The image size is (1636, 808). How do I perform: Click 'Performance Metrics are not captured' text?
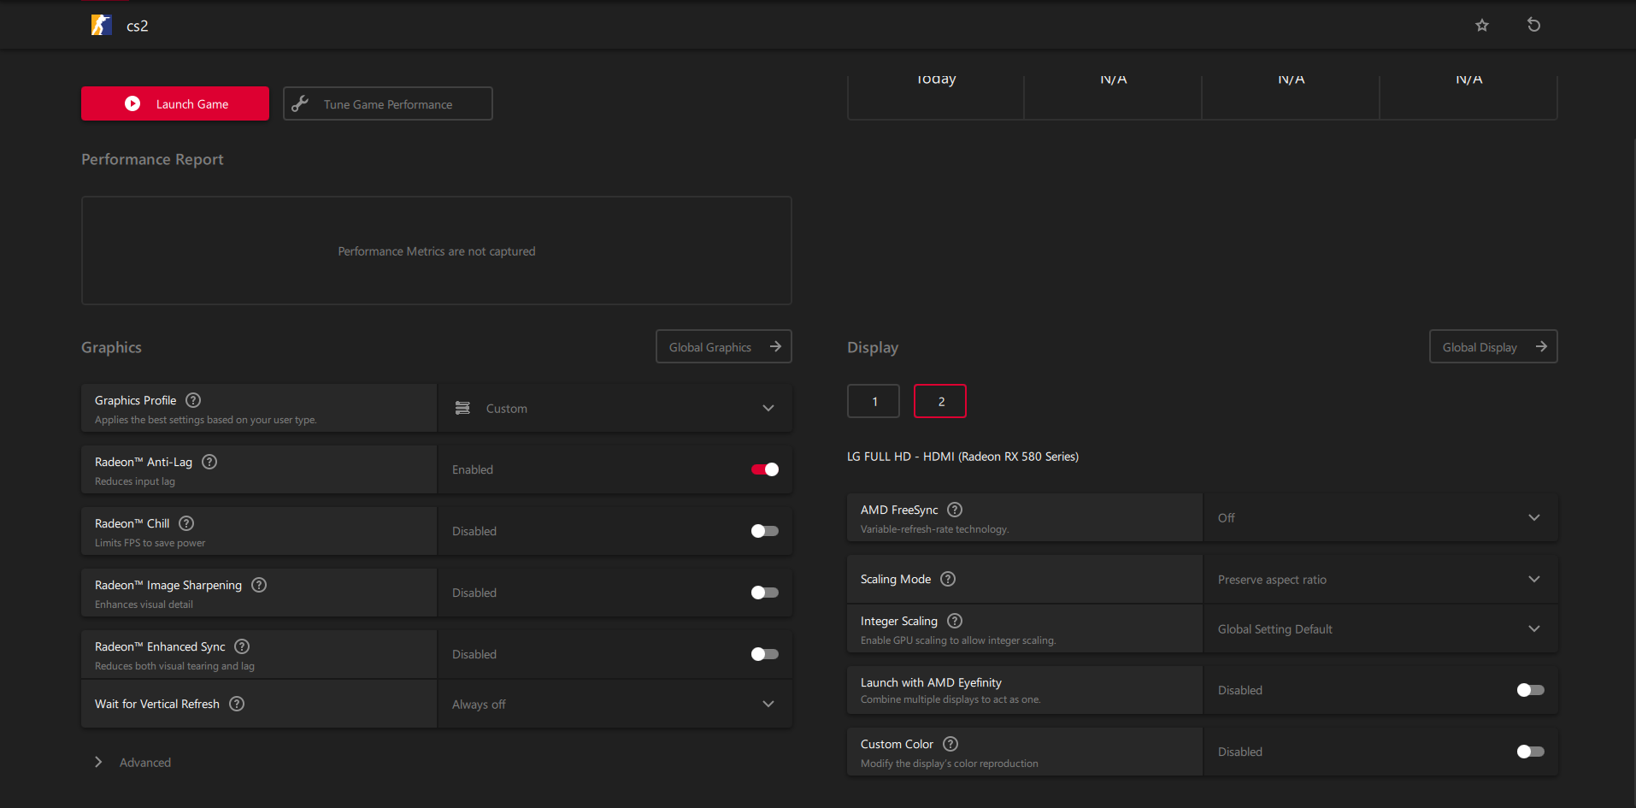point(437,251)
